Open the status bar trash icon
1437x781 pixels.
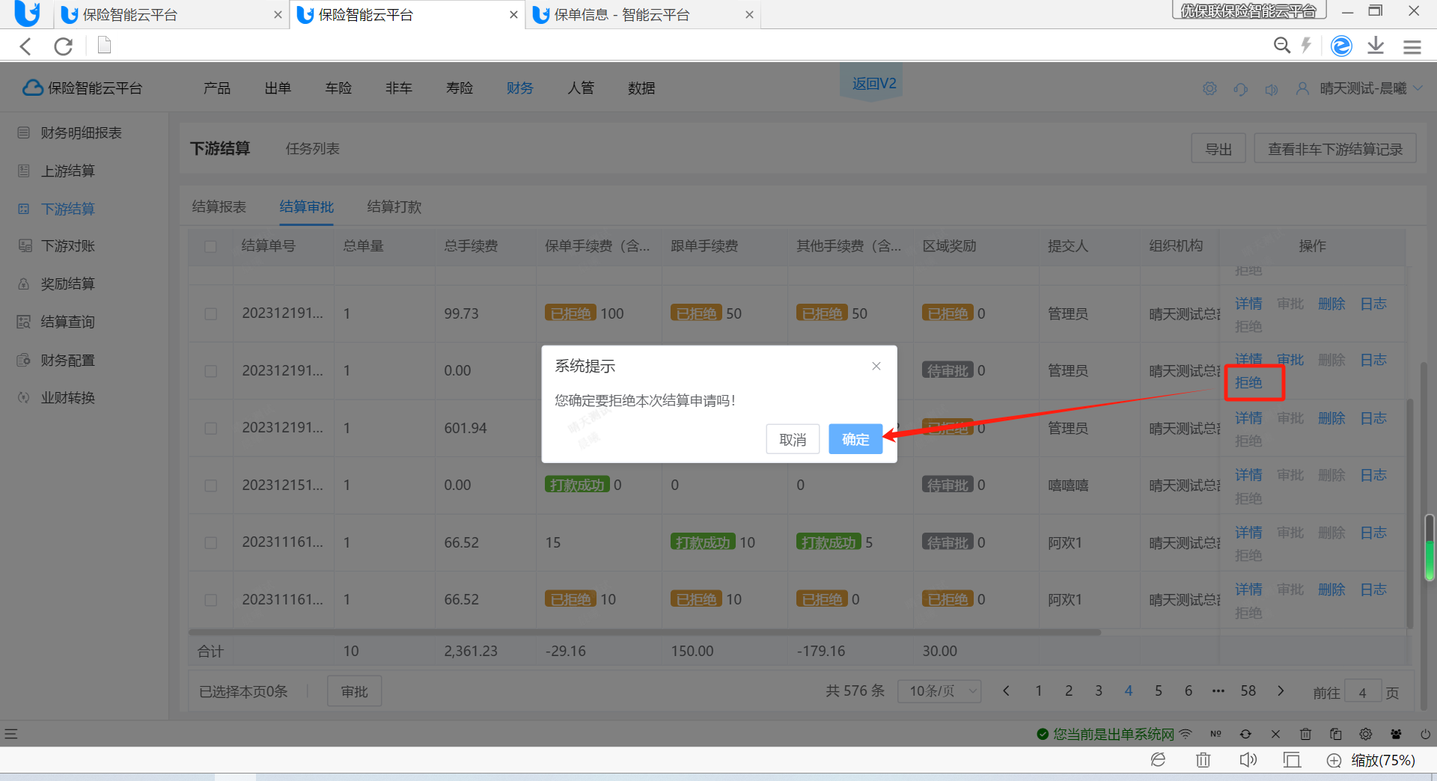pos(1305,734)
